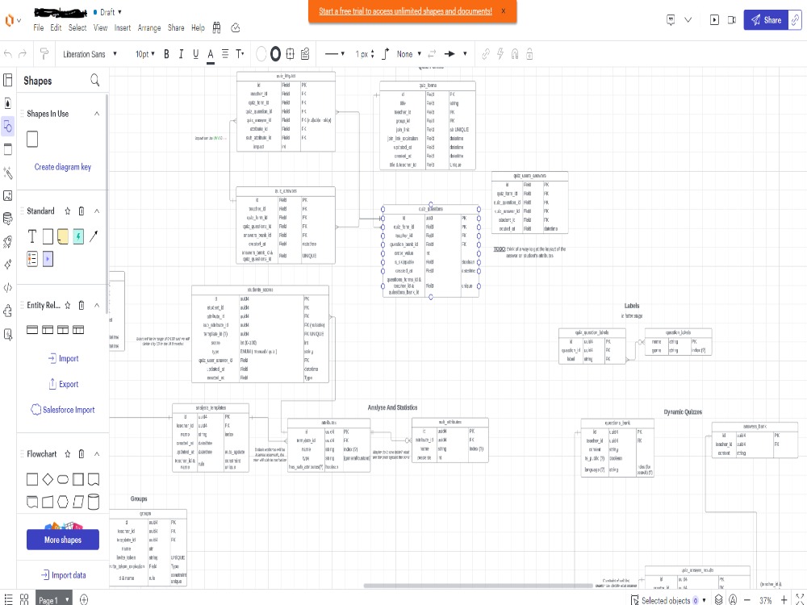Click the Redo arrow in the toolbar
The image size is (807, 605).
click(23, 53)
